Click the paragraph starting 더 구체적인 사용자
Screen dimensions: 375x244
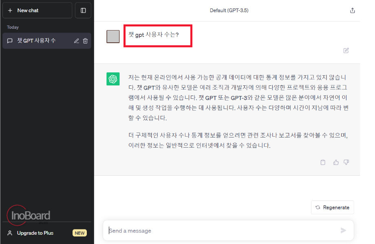(x=238, y=140)
